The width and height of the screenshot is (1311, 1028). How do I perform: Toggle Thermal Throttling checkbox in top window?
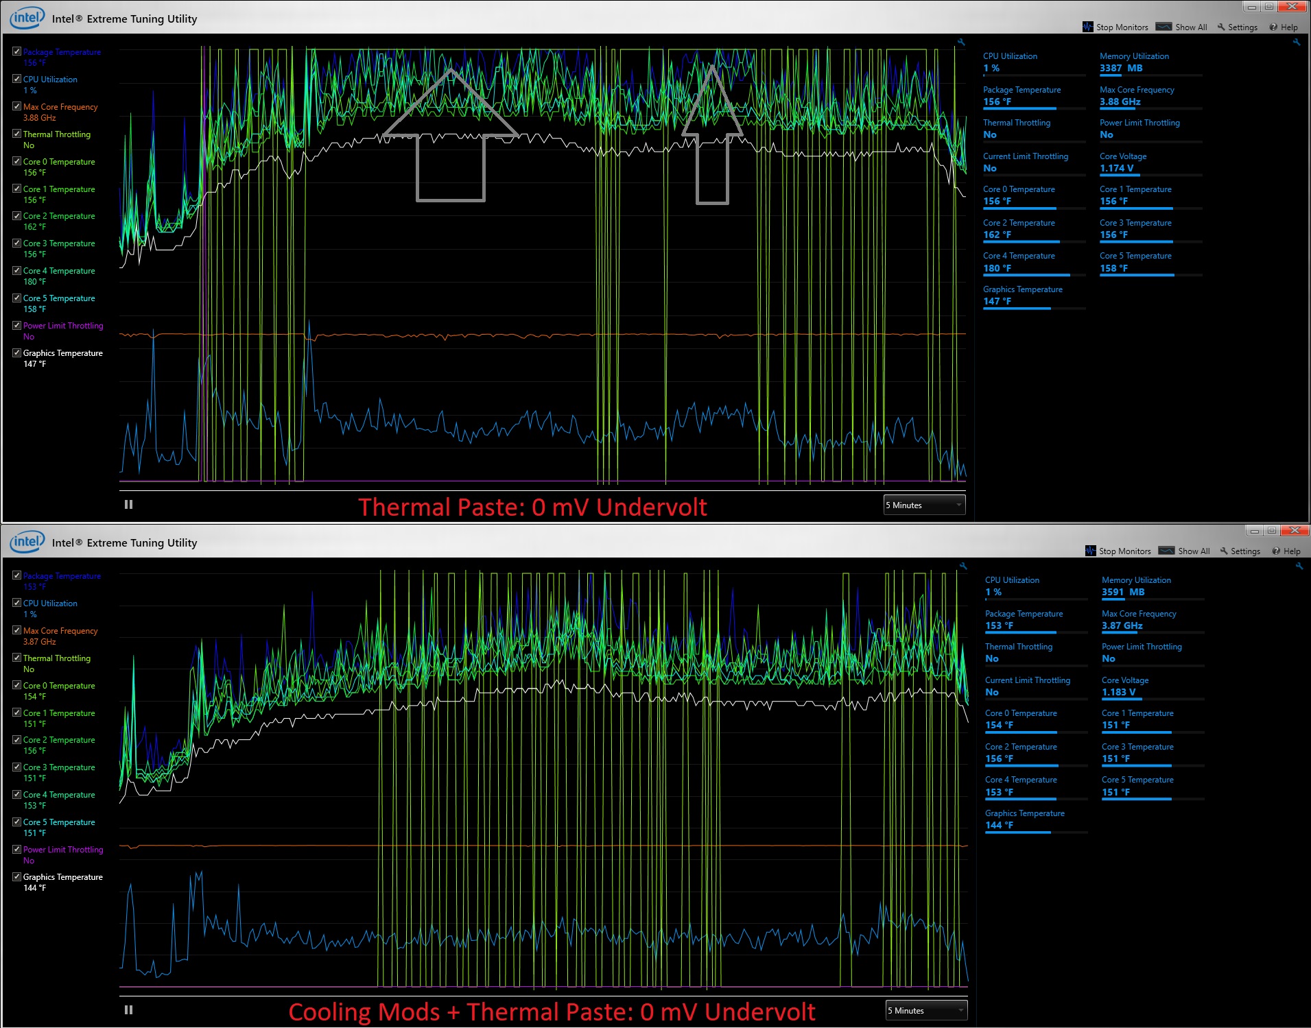pyautogui.click(x=17, y=134)
